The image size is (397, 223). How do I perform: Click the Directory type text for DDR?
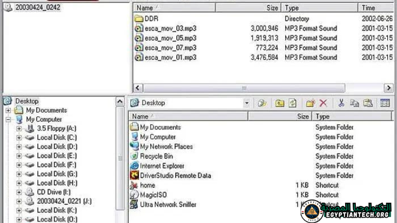(297, 19)
